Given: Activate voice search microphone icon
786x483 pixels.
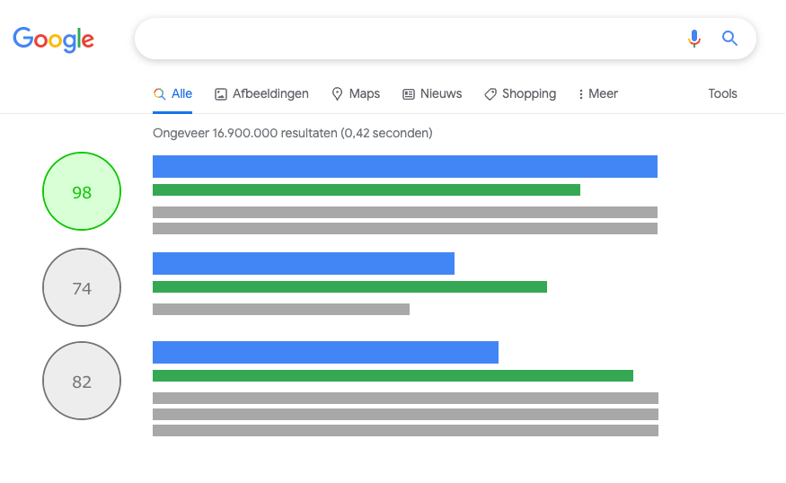Looking at the screenshot, I should tap(694, 39).
